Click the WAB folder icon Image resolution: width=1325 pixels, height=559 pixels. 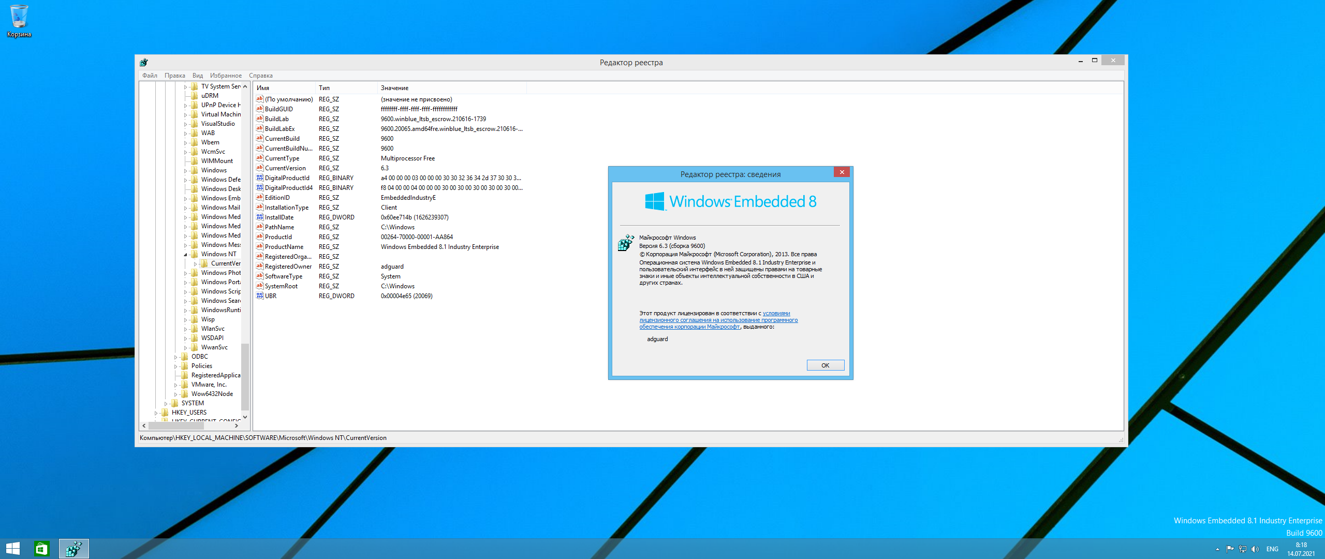(x=195, y=133)
